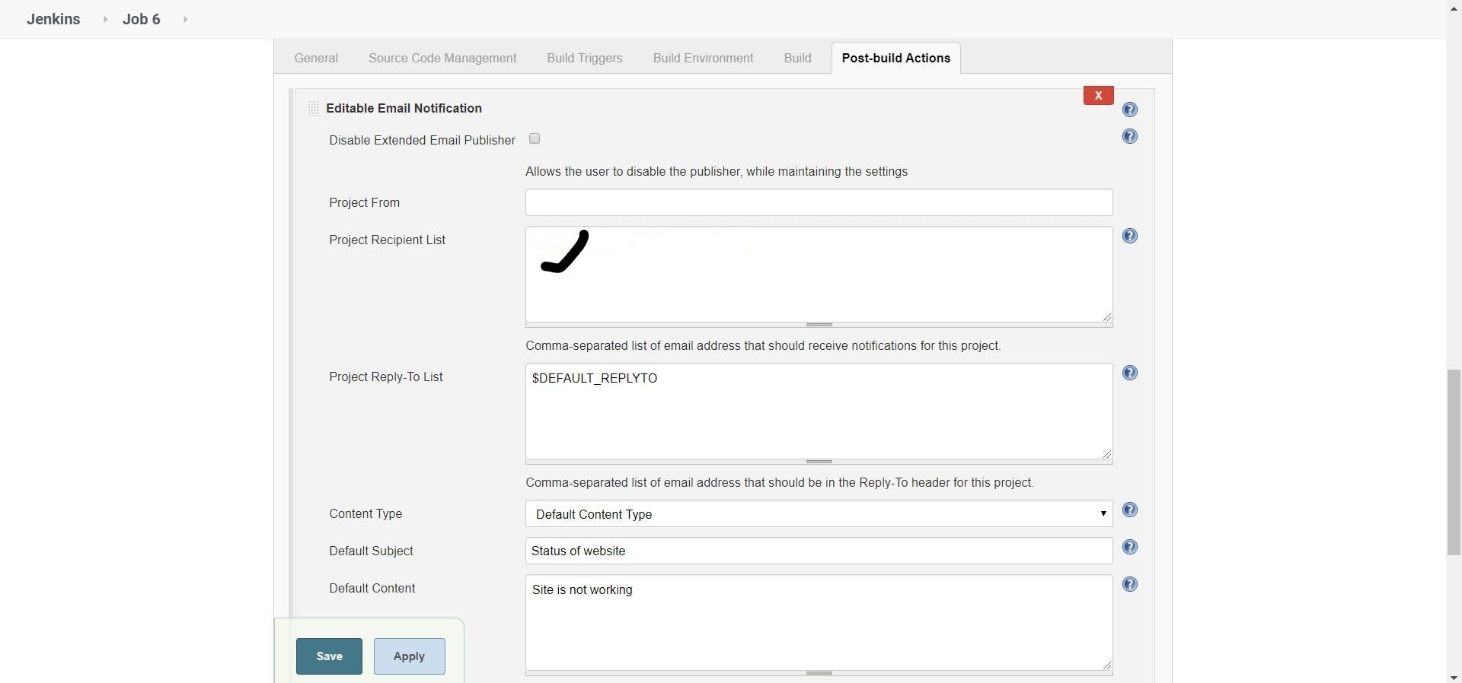
Task: Apply the configuration changes
Action: tap(409, 656)
